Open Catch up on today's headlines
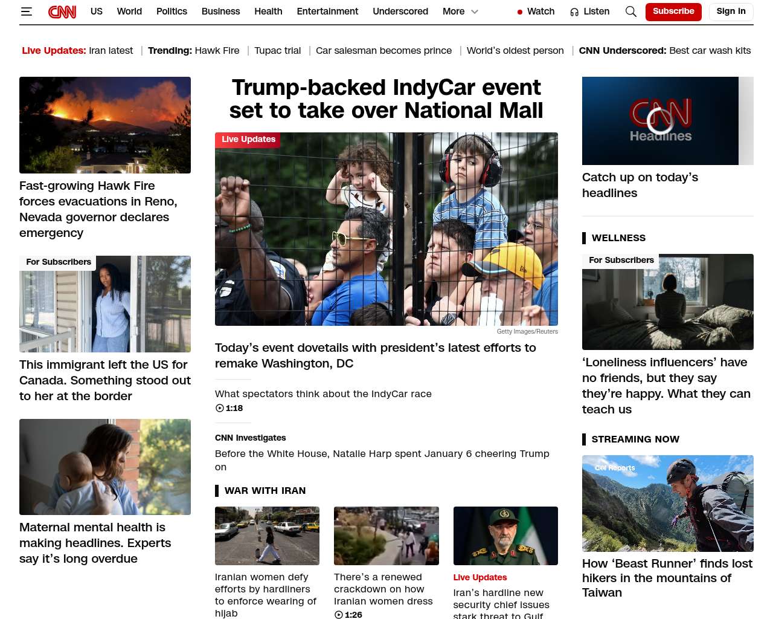 [640, 185]
